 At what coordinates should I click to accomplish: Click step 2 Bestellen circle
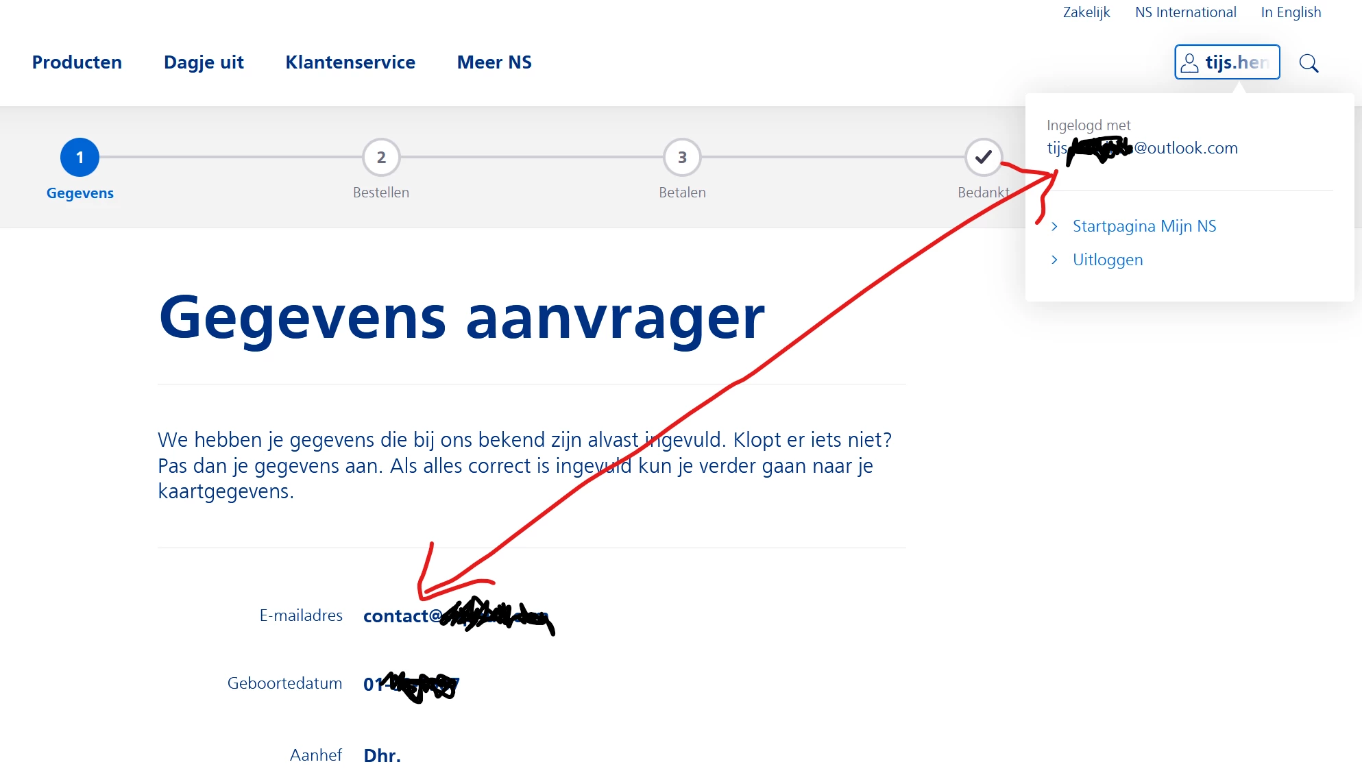pos(381,158)
